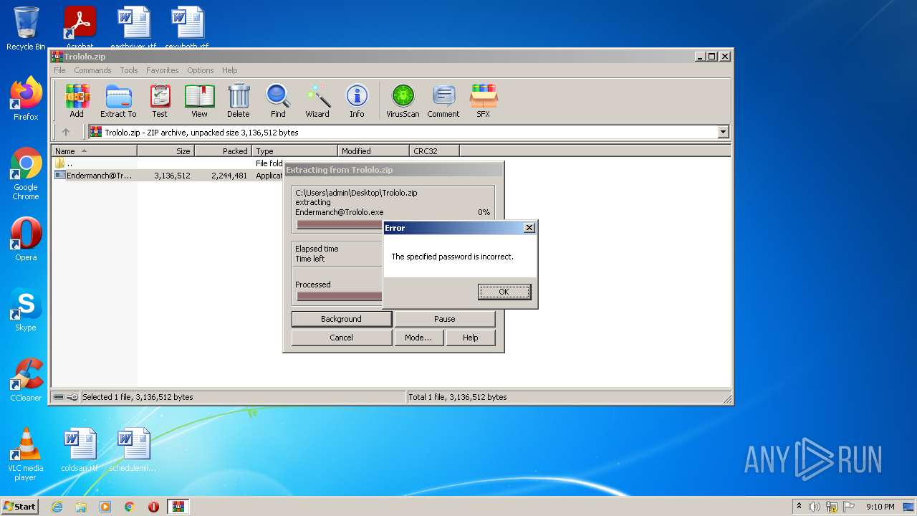Open the Commands menu
The width and height of the screenshot is (917, 516).
[x=92, y=70]
